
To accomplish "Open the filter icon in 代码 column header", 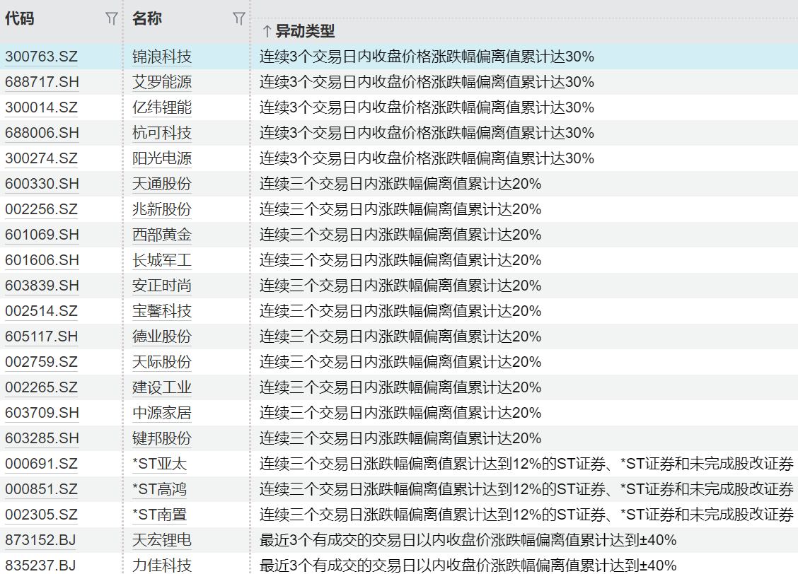I will pyautogui.click(x=112, y=19).
